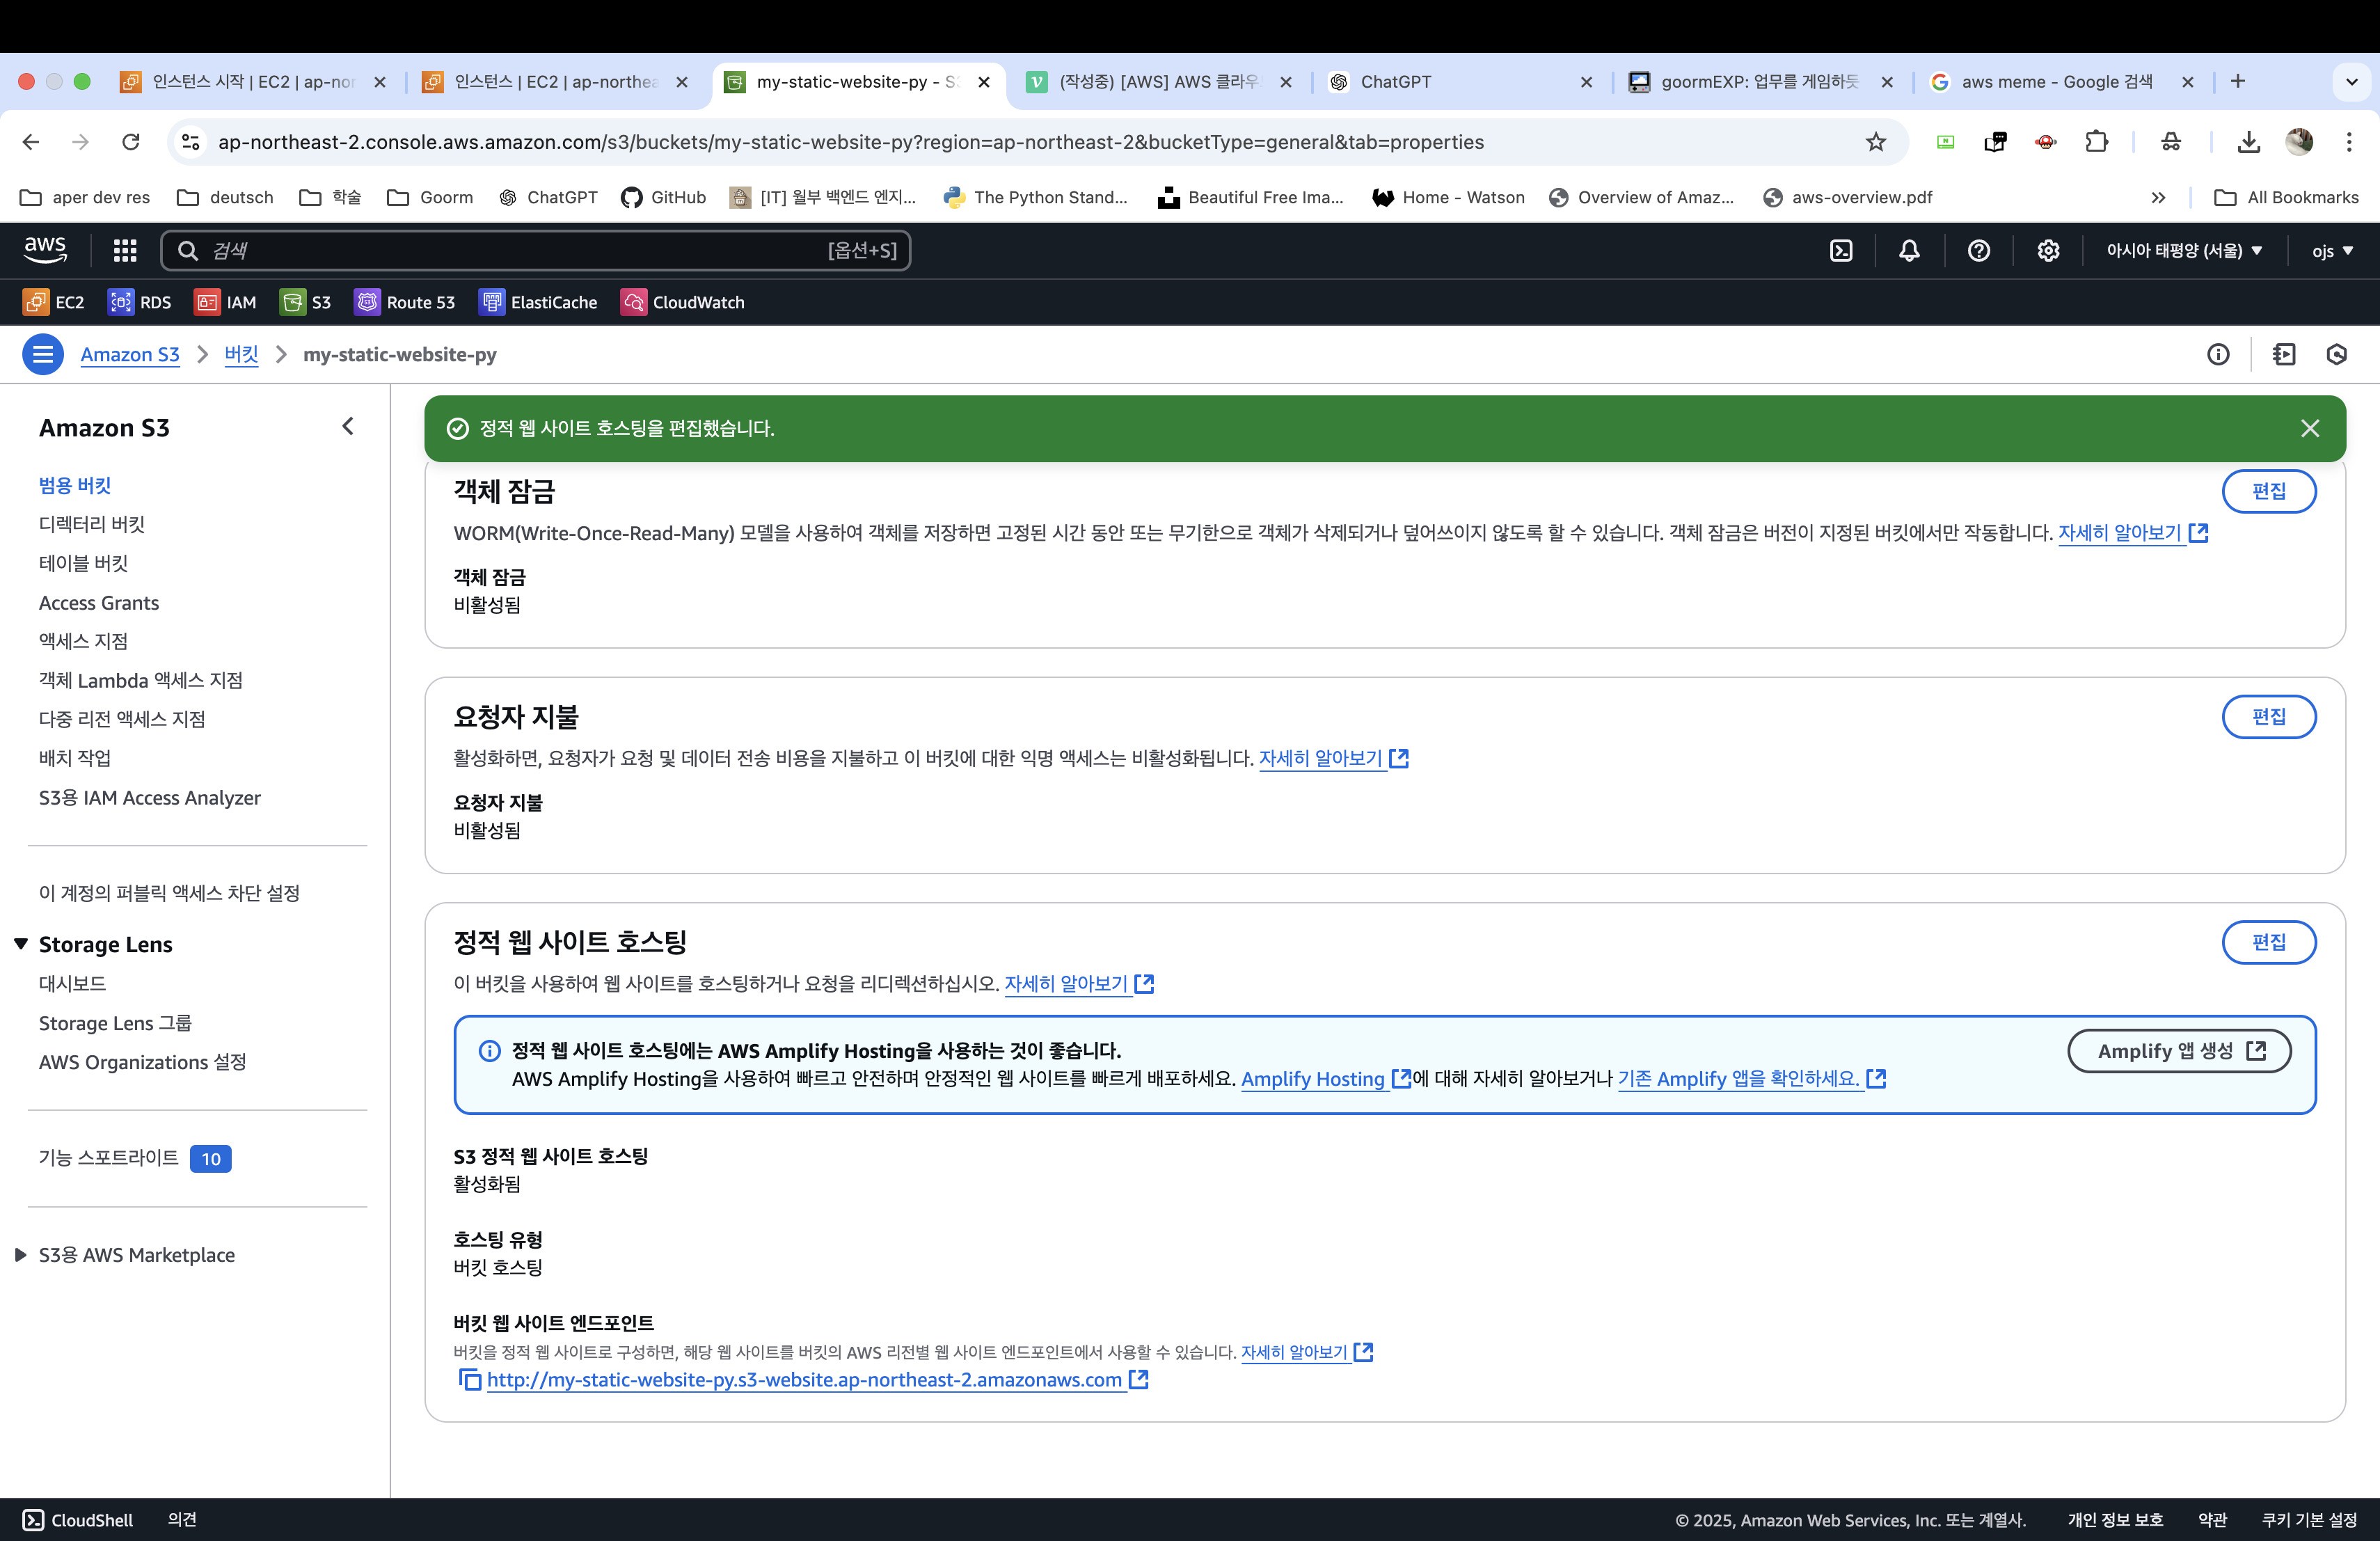Screen dimensions: 2380x1541
Task: Open CloudWatch shortcut in favorites bar
Action: [683, 302]
